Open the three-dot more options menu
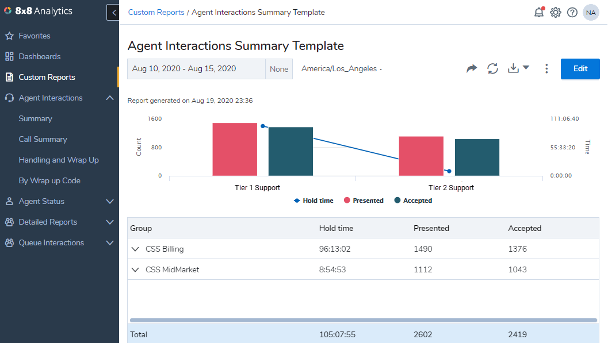The image size is (608, 343). [546, 68]
